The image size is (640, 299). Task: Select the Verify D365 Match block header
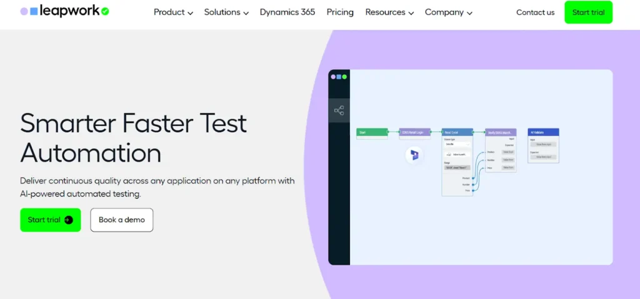click(x=501, y=132)
